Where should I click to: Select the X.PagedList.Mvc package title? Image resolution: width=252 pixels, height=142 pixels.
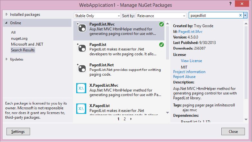(104, 85)
